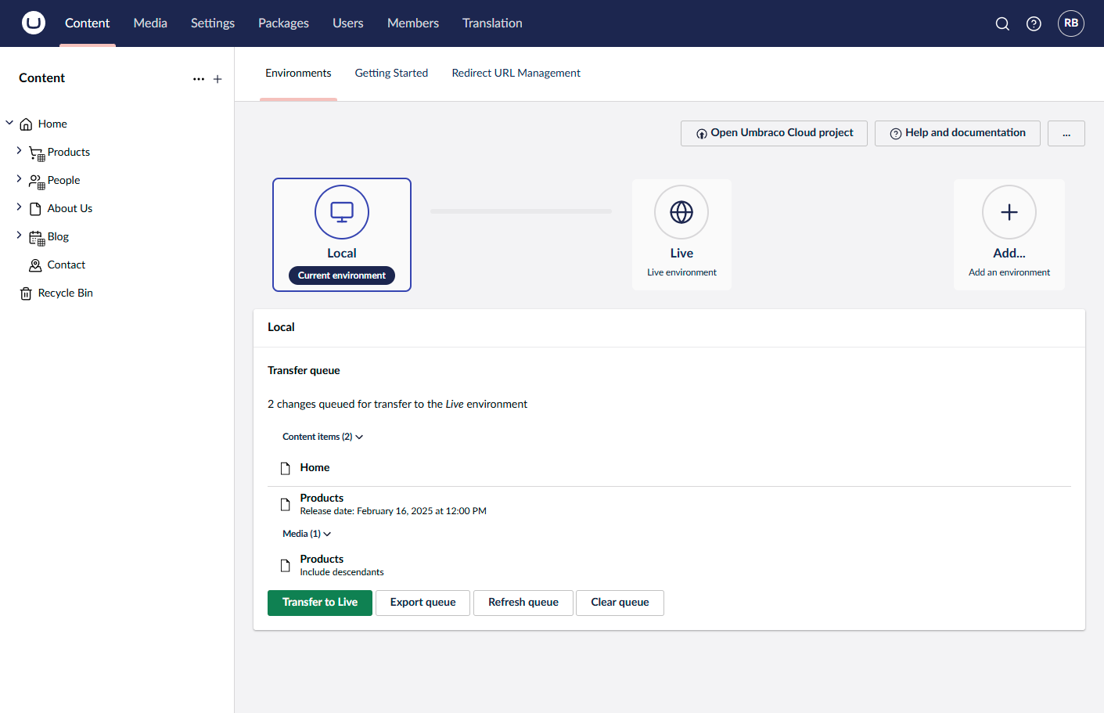1104x713 pixels.
Task: Click the People icon in the tree
Action: pyautogui.click(x=37, y=180)
